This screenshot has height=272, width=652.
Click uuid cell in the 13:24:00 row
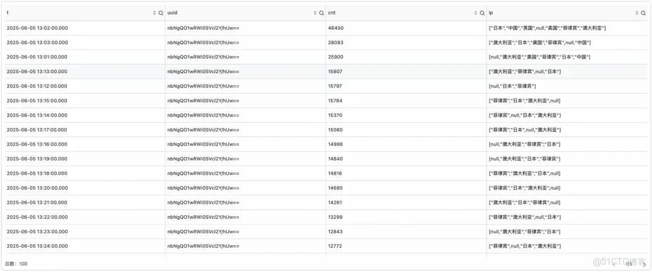tap(203, 246)
